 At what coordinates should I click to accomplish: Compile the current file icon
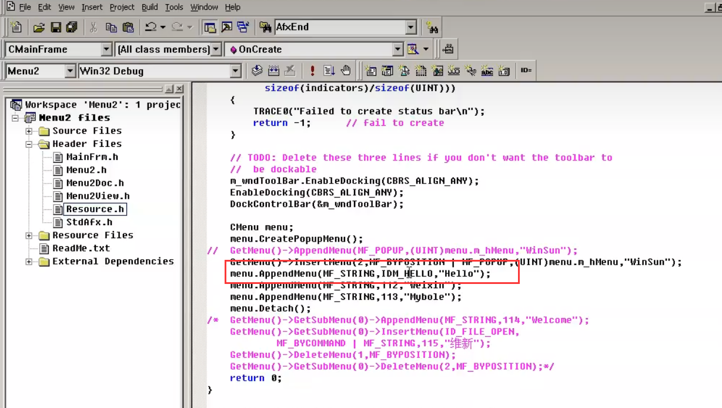[x=257, y=71]
